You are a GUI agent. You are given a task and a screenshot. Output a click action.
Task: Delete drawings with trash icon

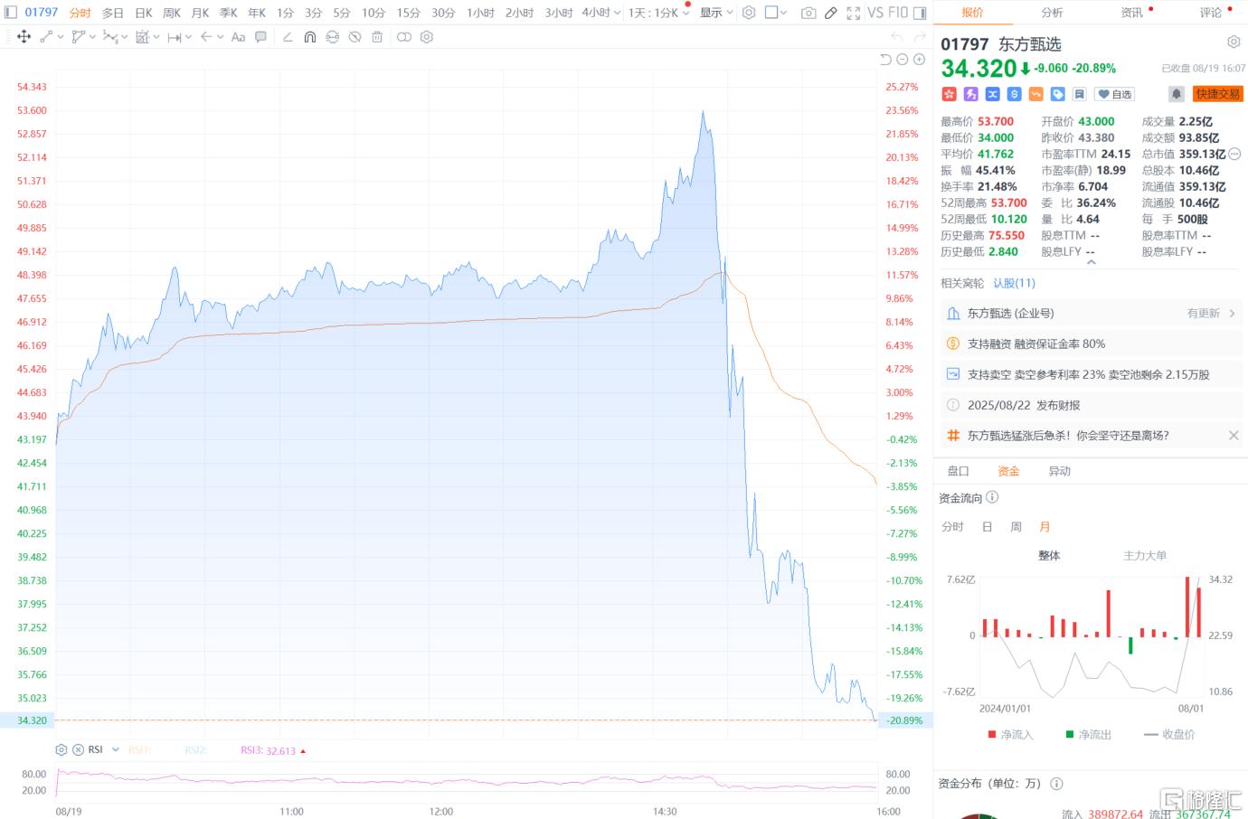377,37
